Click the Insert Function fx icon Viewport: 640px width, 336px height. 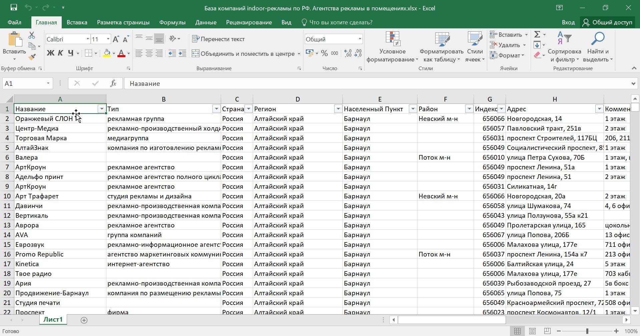click(113, 83)
